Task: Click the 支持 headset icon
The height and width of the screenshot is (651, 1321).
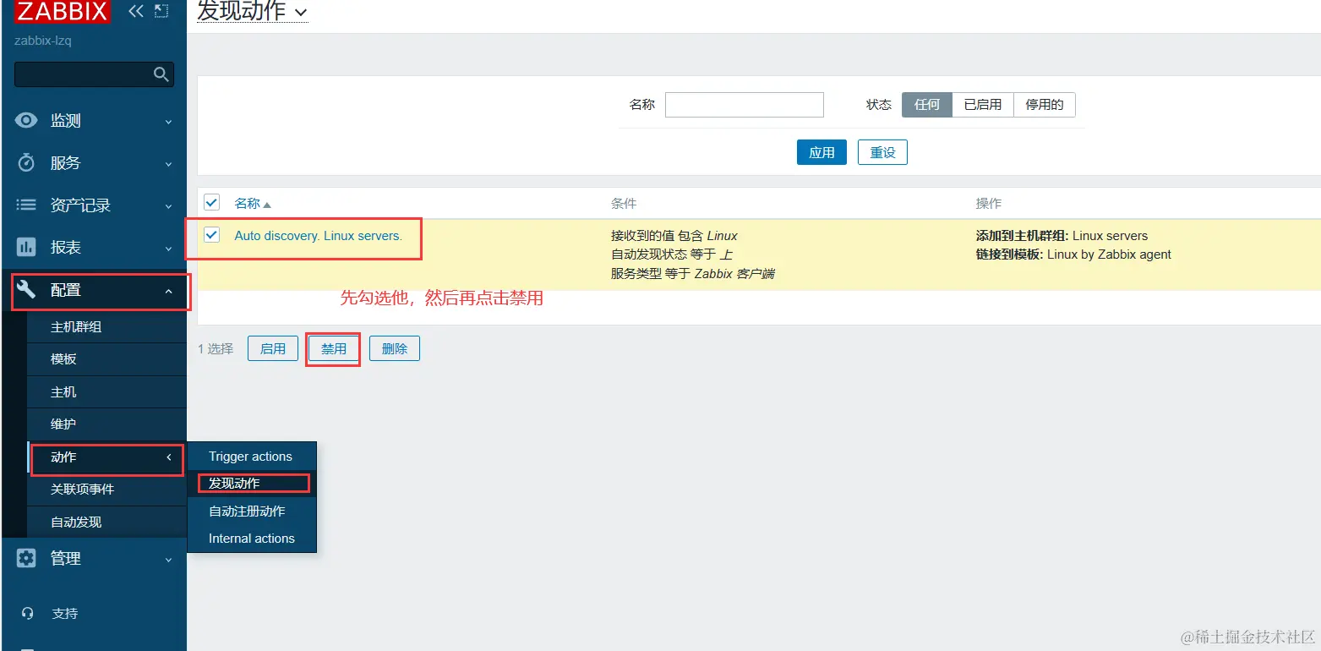Action: tap(27, 614)
